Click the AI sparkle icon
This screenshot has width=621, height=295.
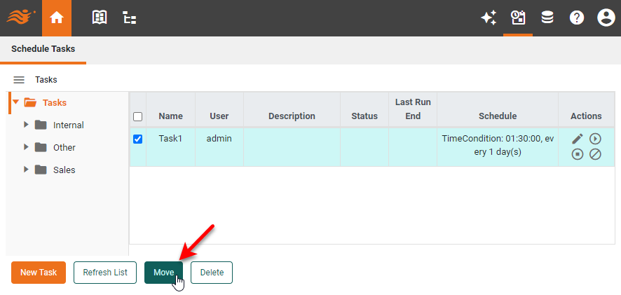tap(488, 18)
